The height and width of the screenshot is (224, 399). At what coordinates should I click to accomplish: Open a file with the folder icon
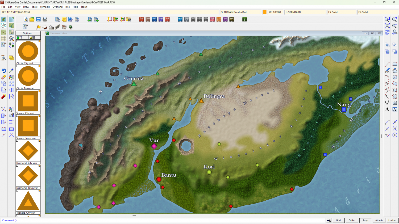coord(32,19)
